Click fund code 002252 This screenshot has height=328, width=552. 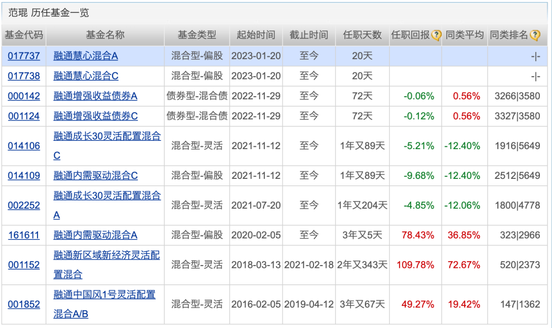click(24, 205)
